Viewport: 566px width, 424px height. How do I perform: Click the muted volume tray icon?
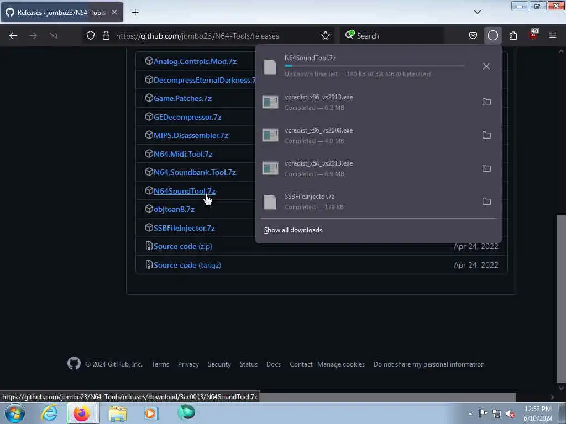point(510,414)
